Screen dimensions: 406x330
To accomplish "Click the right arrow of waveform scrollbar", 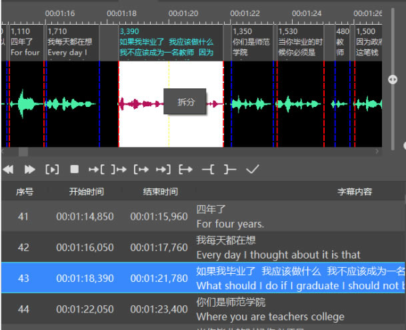I will click(x=377, y=151).
